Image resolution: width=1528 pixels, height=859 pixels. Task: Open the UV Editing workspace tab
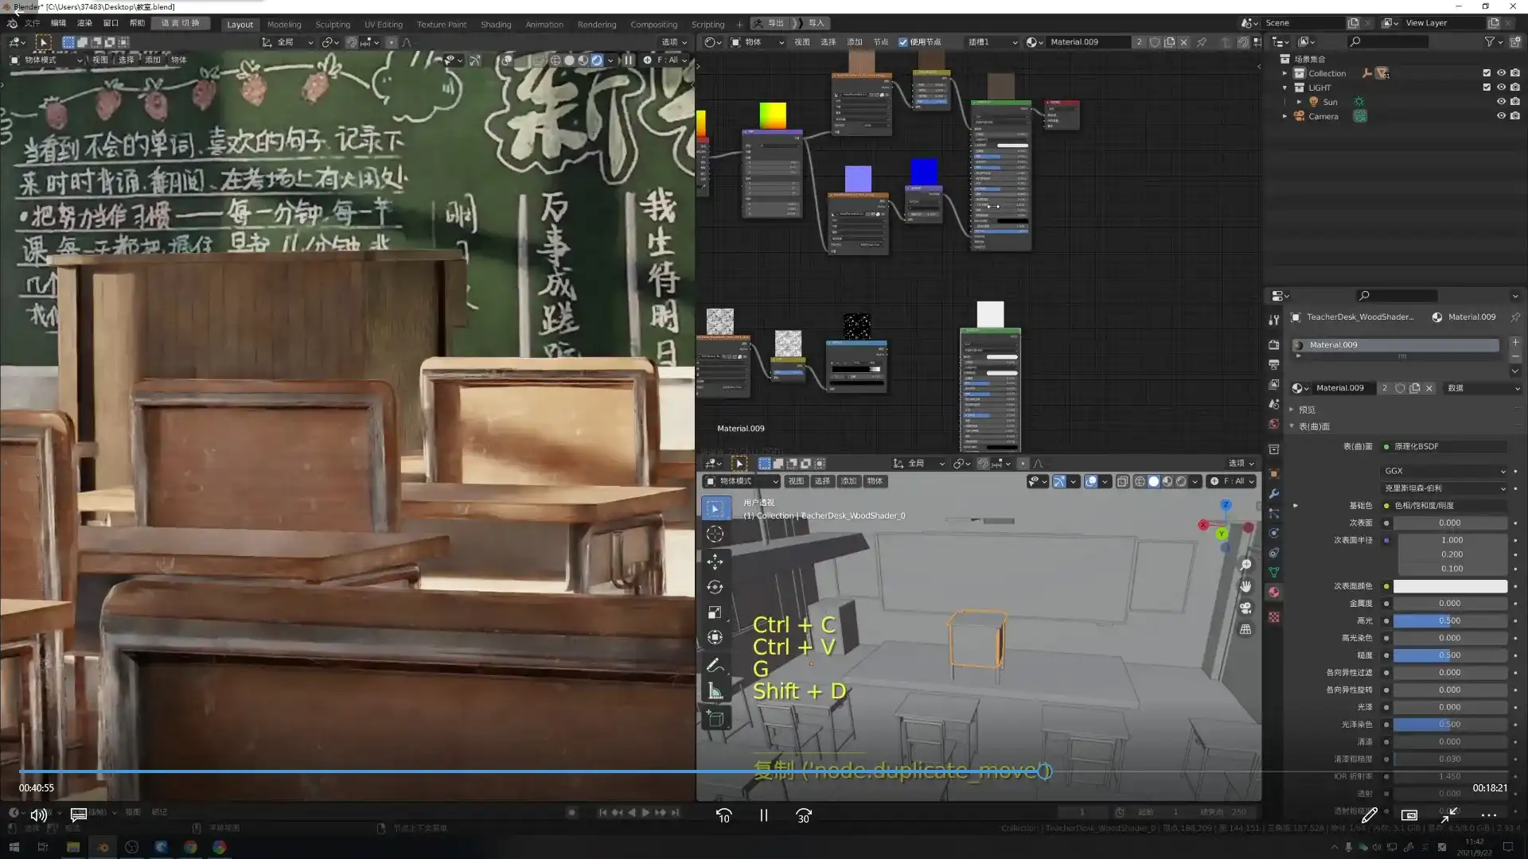coord(383,24)
